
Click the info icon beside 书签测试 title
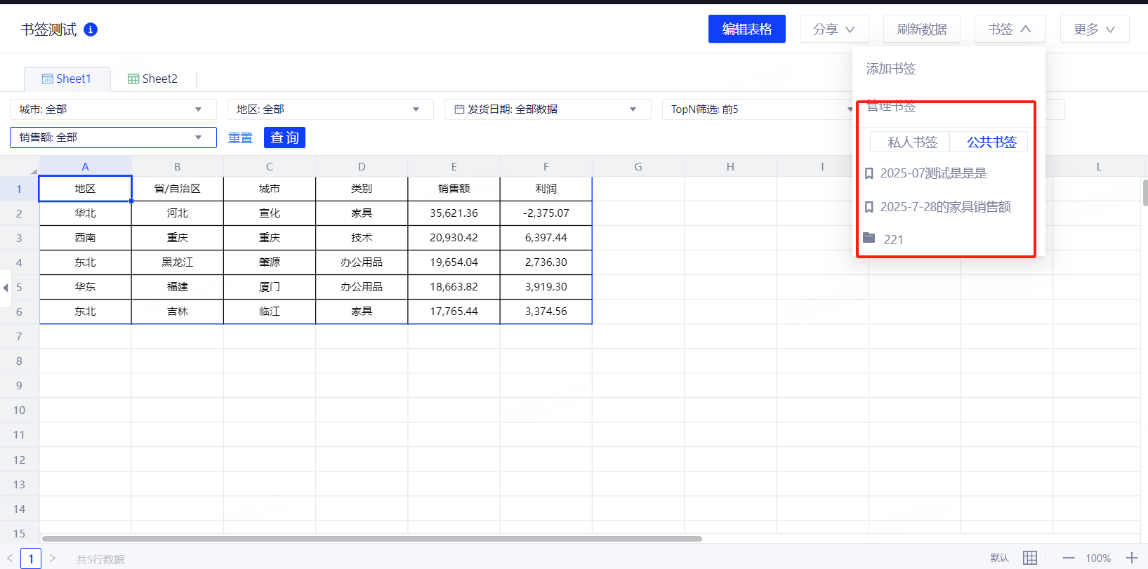pos(91,29)
